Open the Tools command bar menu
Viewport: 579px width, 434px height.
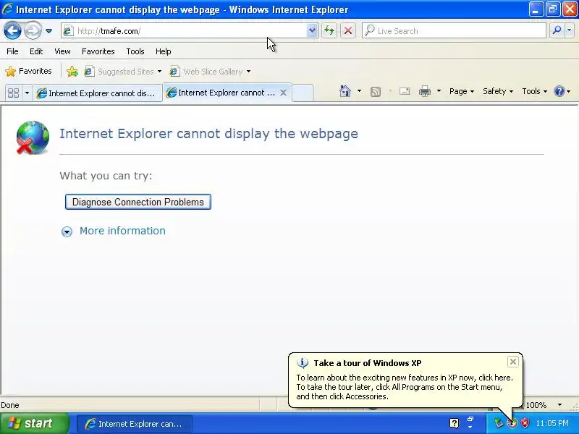point(534,91)
